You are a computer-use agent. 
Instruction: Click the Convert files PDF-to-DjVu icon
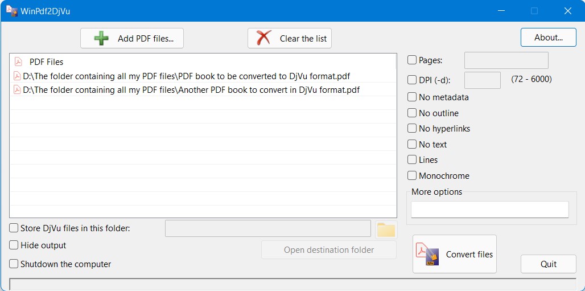point(427,254)
